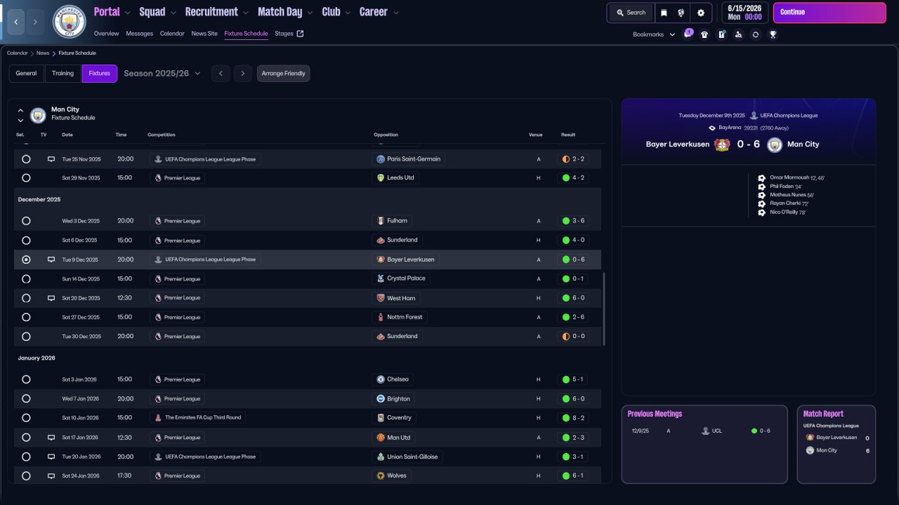Go to the next season with right arrow

point(243,74)
